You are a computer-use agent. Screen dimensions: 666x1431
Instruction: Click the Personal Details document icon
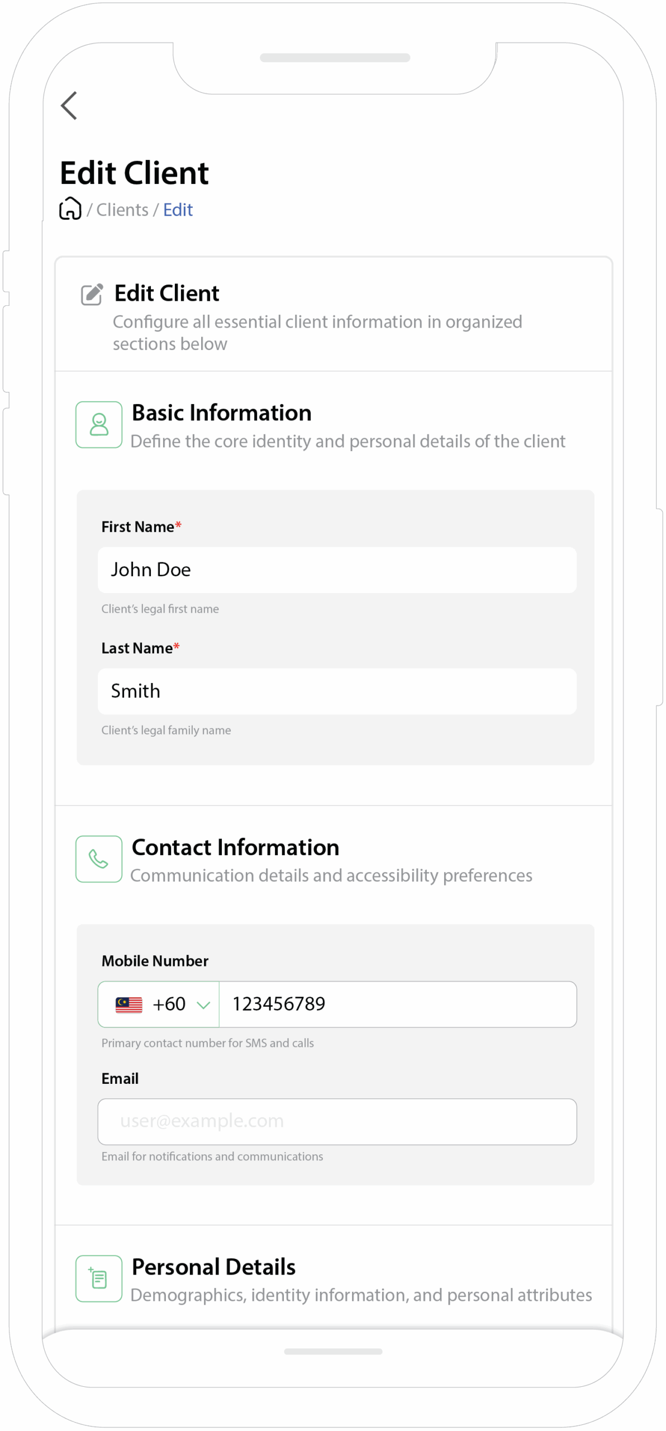(x=98, y=1278)
